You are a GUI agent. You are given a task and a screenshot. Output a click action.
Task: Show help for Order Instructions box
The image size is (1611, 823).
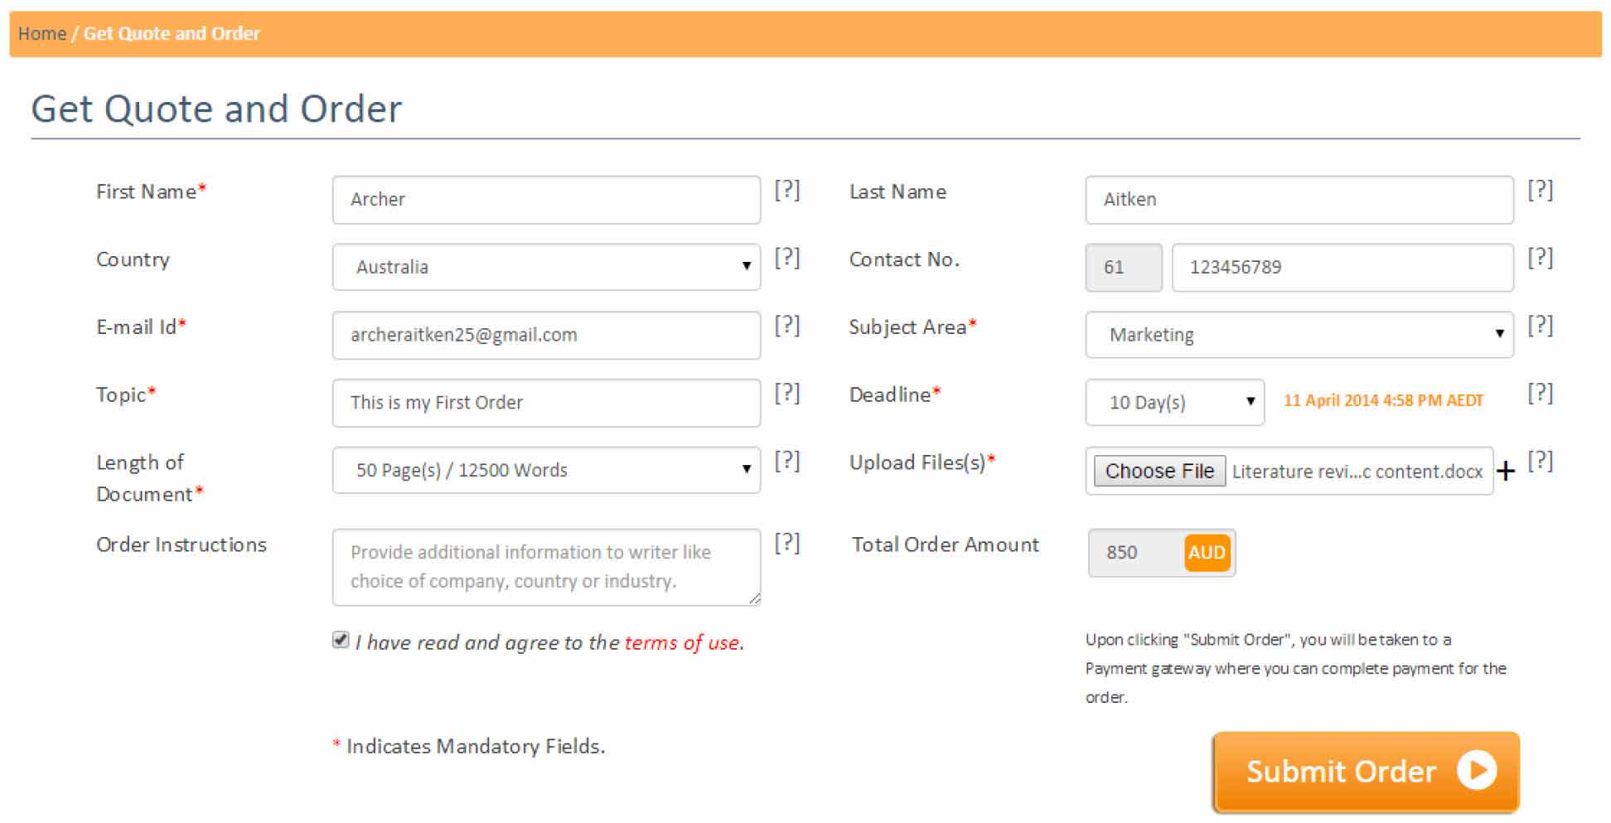click(786, 544)
